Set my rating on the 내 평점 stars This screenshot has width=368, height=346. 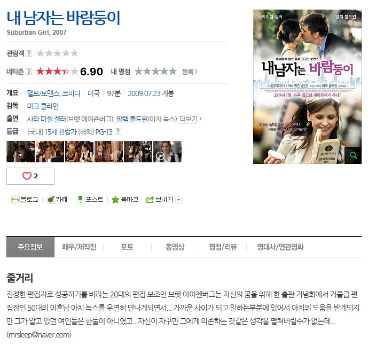(155, 72)
